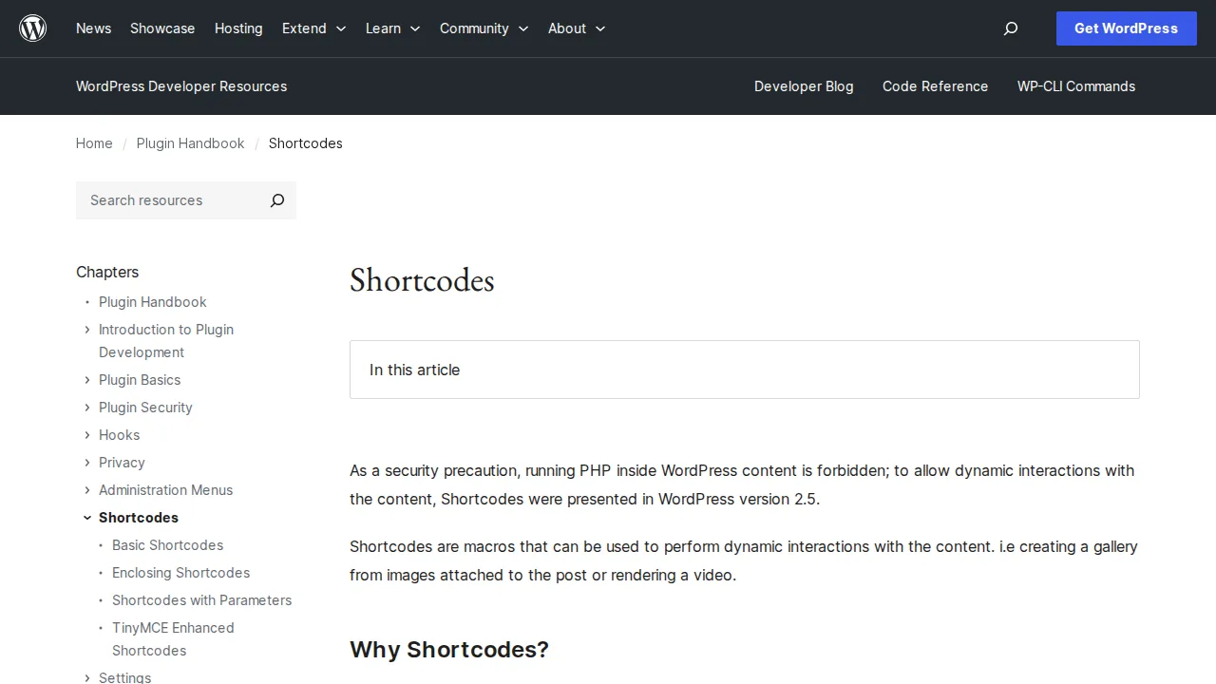
Task: Open Plugin Handbook from the breadcrumb
Action: coord(190,143)
